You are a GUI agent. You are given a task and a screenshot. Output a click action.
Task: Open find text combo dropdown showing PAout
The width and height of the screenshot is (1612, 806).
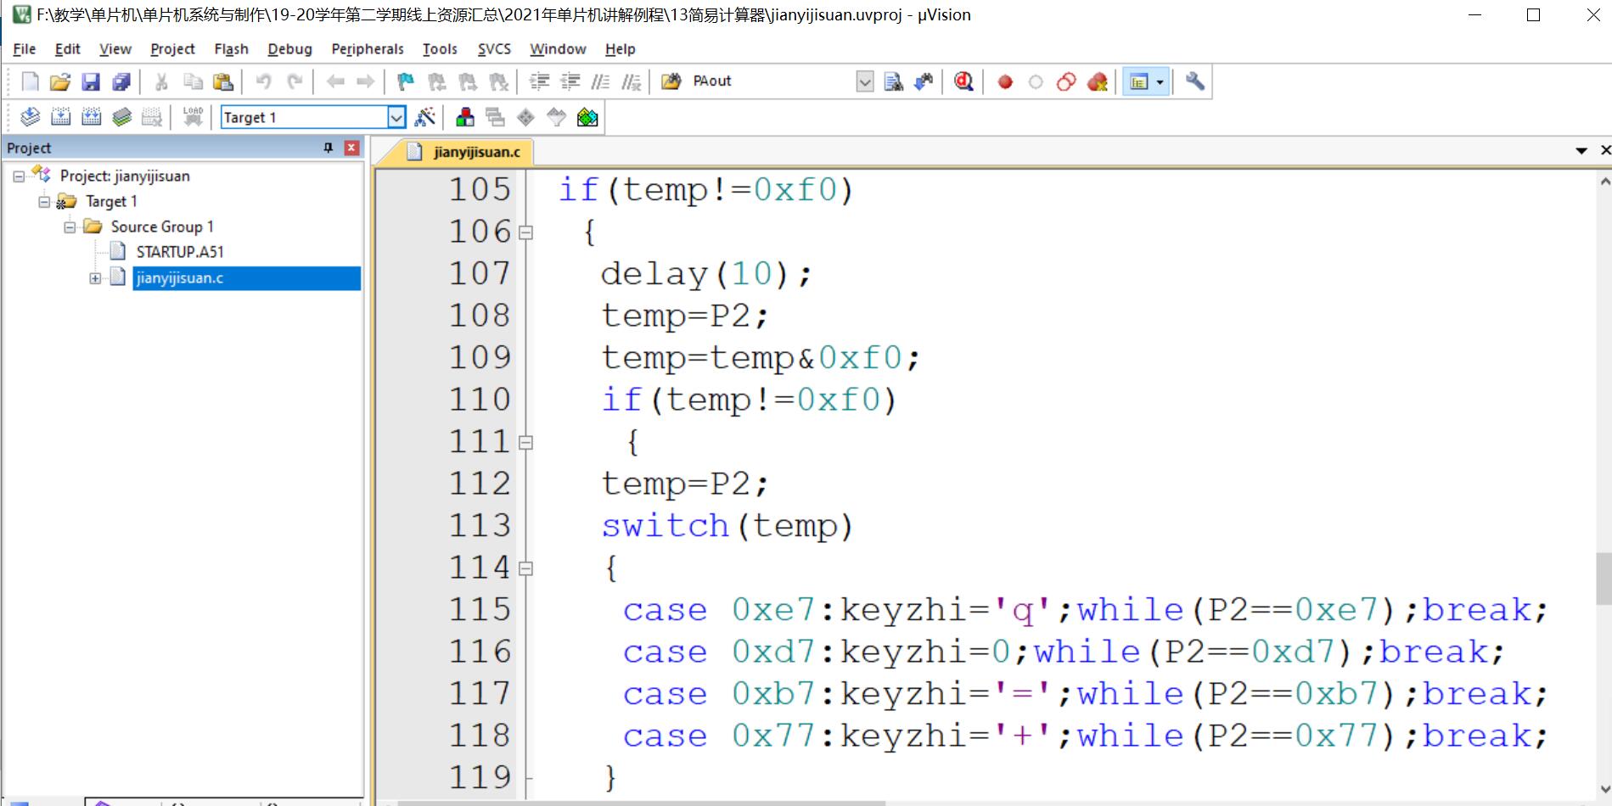click(x=864, y=81)
